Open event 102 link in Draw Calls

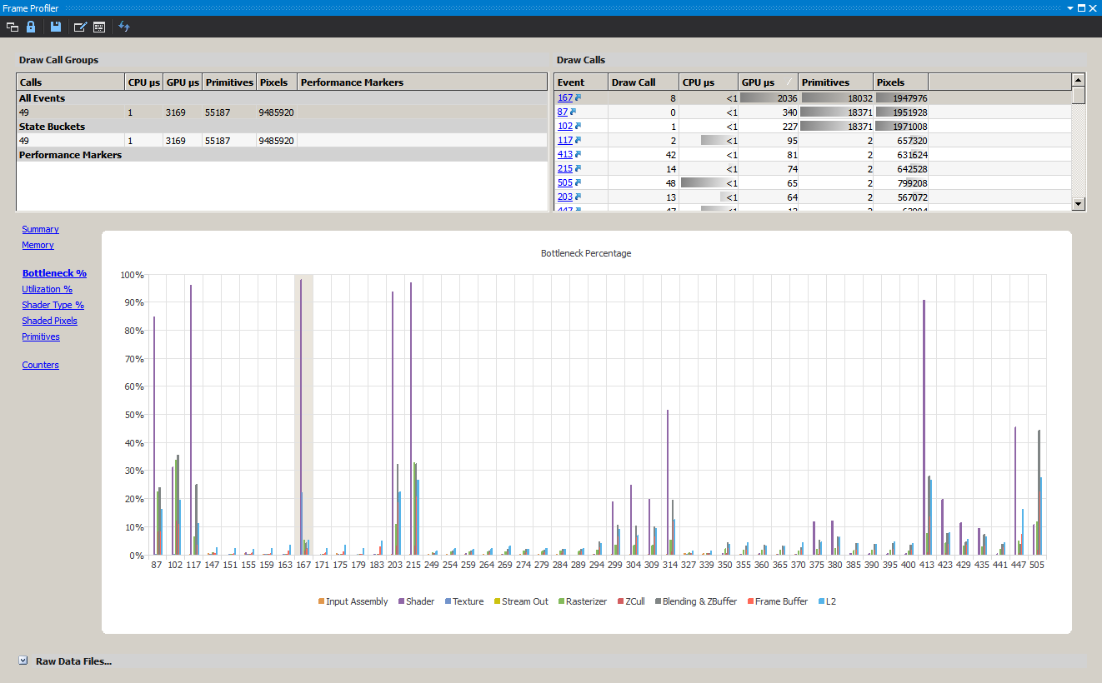click(565, 126)
